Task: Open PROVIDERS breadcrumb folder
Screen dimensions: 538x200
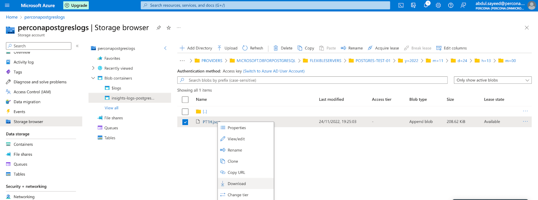Action: click(212, 61)
